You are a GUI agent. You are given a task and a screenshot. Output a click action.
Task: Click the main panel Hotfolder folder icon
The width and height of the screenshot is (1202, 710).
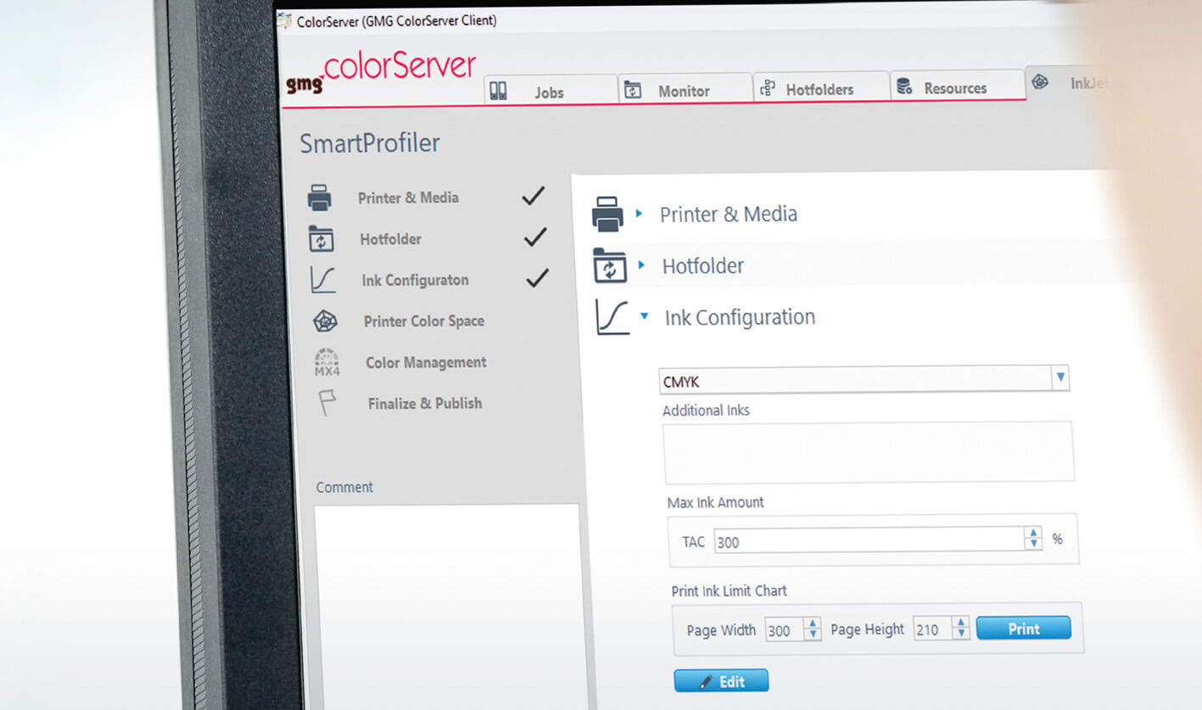point(610,266)
